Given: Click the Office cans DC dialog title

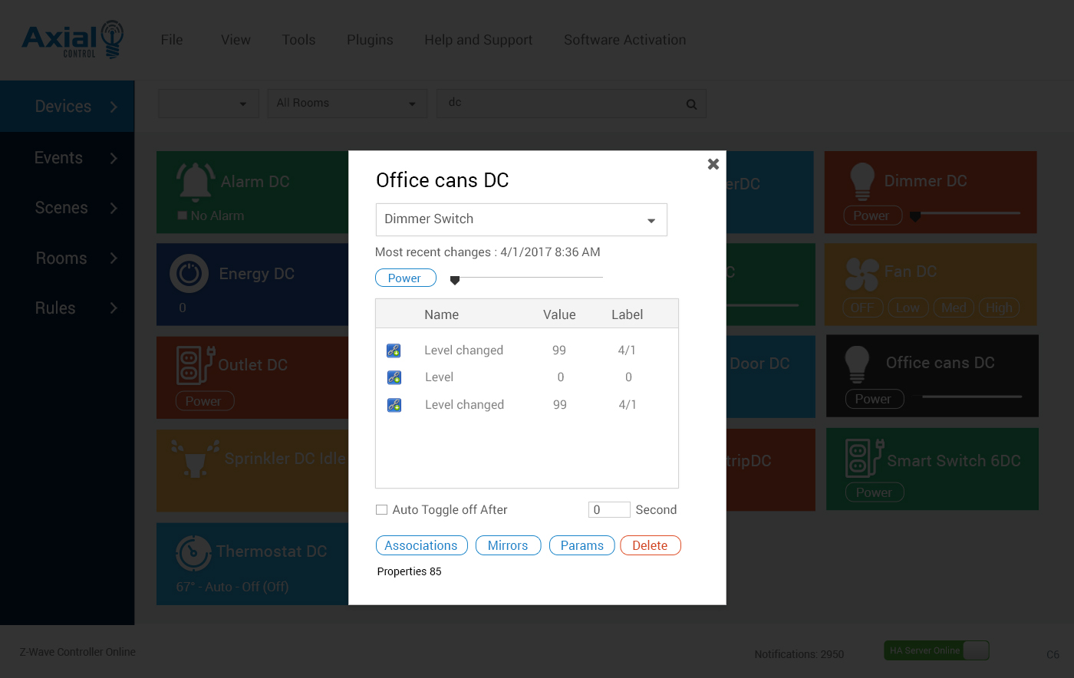Looking at the screenshot, I should pos(443,180).
